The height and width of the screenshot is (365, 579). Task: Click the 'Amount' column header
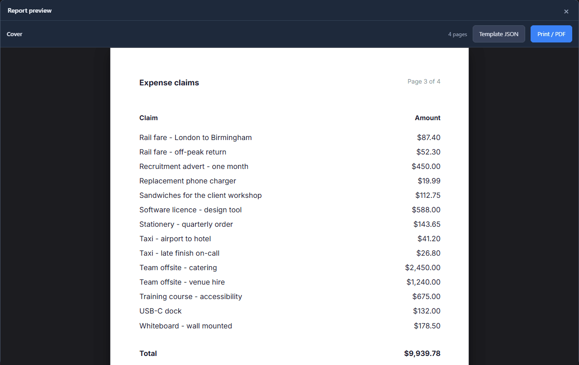[427, 118]
